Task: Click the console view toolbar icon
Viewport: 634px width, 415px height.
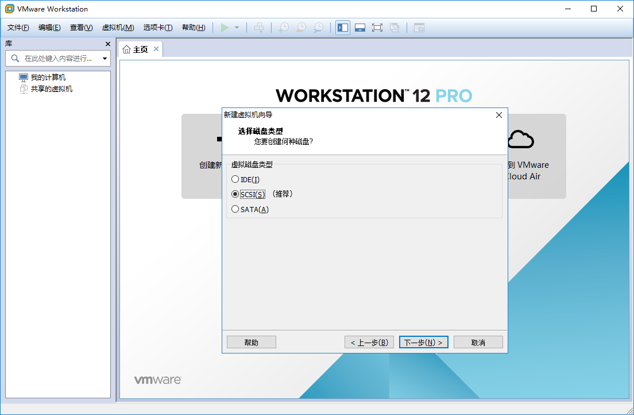Action: [419, 28]
